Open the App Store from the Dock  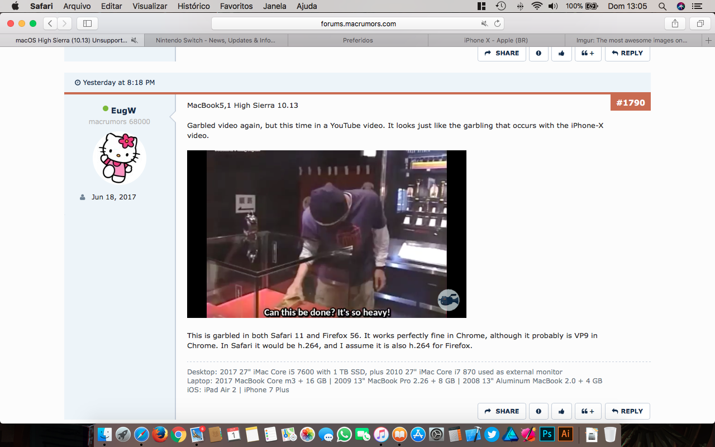(418, 434)
